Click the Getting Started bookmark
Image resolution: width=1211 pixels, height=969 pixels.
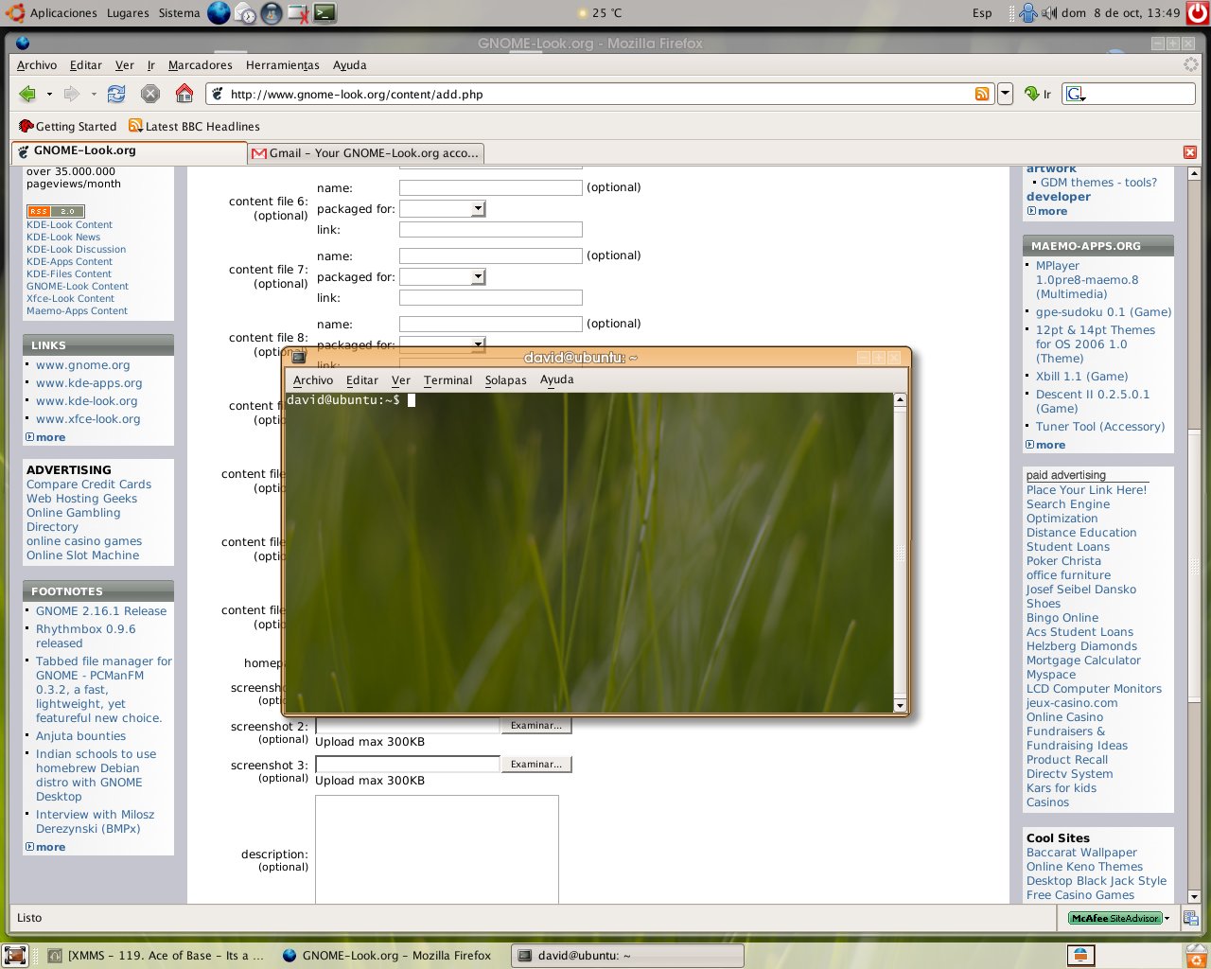click(68, 126)
